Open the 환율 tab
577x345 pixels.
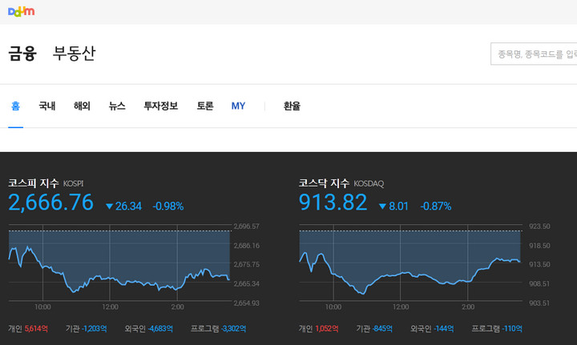pyautogui.click(x=292, y=106)
